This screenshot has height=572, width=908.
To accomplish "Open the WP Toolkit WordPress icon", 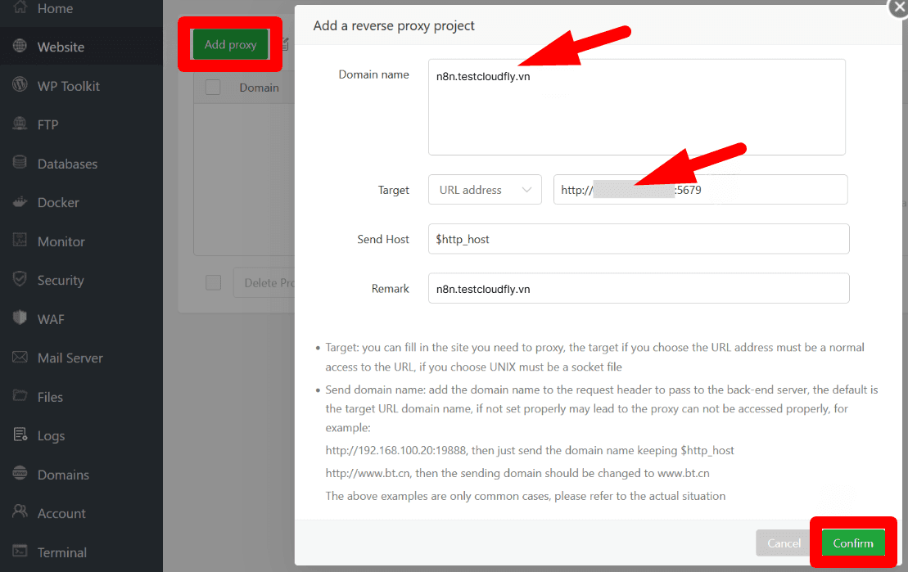I will 20,84.
